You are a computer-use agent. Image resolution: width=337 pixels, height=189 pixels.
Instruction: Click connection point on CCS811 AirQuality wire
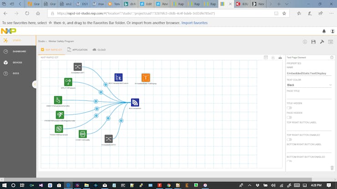point(108,118)
